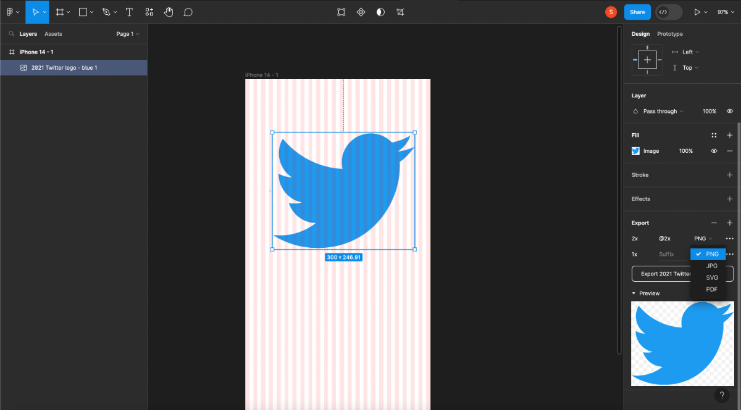The image size is (741, 410).
Task: Click the layer opacity 100% field
Action: pyautogui.click(x=709, y=112)
